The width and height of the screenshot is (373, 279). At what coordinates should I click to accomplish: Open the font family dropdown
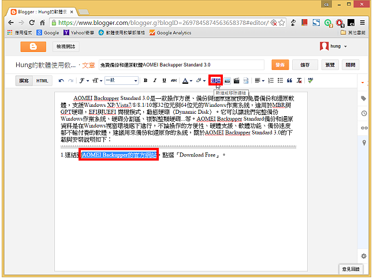click(x=84, y=80)
